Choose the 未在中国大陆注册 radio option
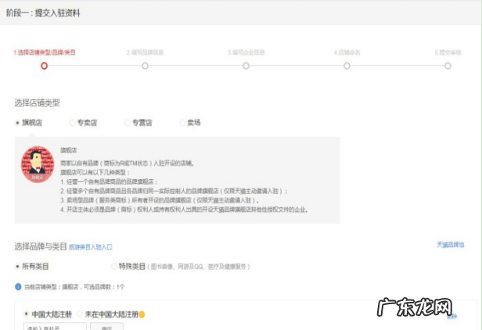 click(80, 314)
